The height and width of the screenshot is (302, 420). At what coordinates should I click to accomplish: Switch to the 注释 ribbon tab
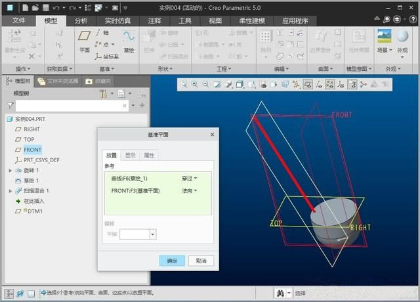[x=155, y=20]
